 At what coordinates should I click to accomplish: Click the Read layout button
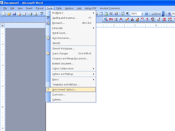156,14
